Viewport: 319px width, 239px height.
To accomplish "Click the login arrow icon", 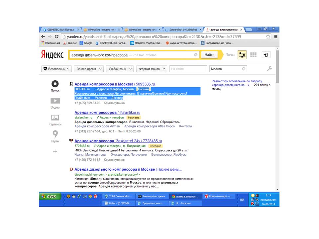I will [x=266, y=55].
